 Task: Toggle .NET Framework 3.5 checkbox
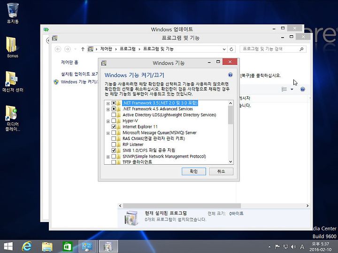pyautogui.click(x=114, y=103)
